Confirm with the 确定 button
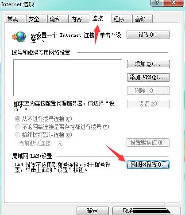The height and width of the screenshot is (215, 185). (x=92, y=211)
